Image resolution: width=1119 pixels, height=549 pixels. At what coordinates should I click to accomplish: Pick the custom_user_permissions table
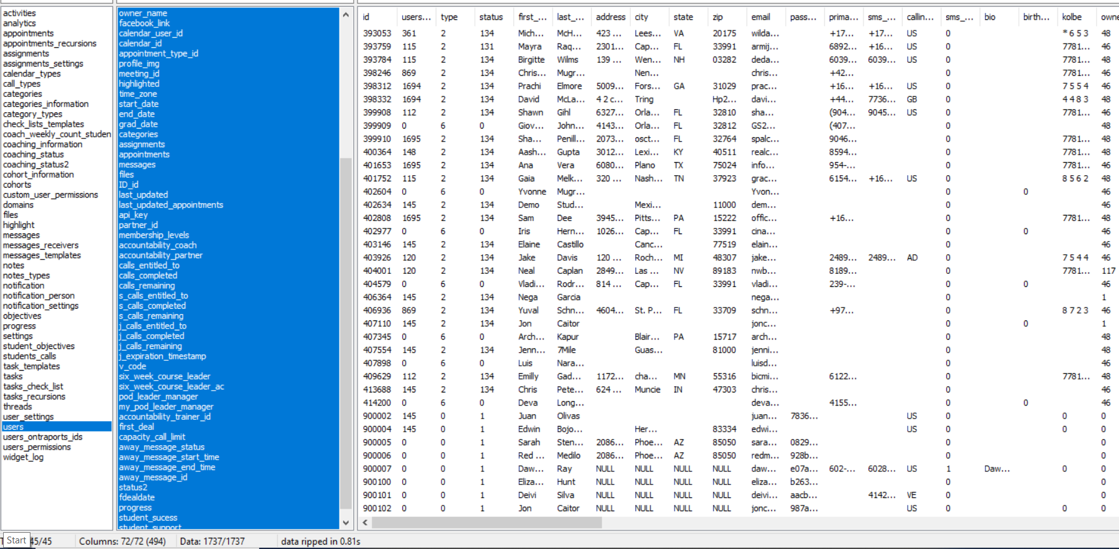tap(50, 194)
